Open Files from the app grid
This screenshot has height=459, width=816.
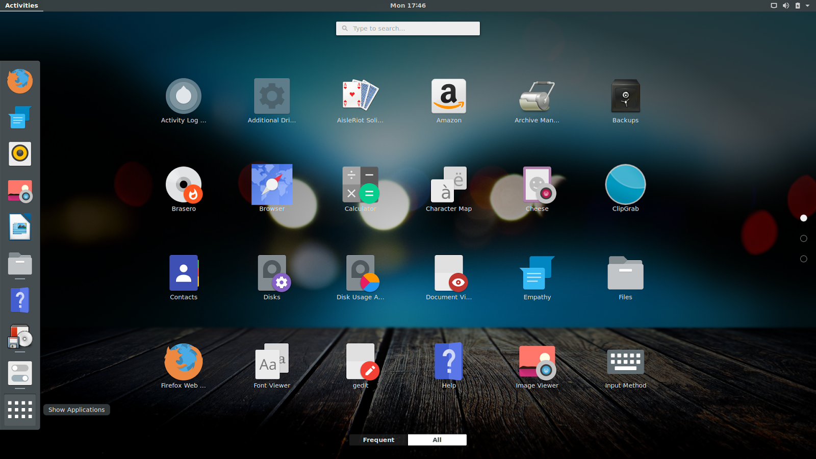point(625,278)
